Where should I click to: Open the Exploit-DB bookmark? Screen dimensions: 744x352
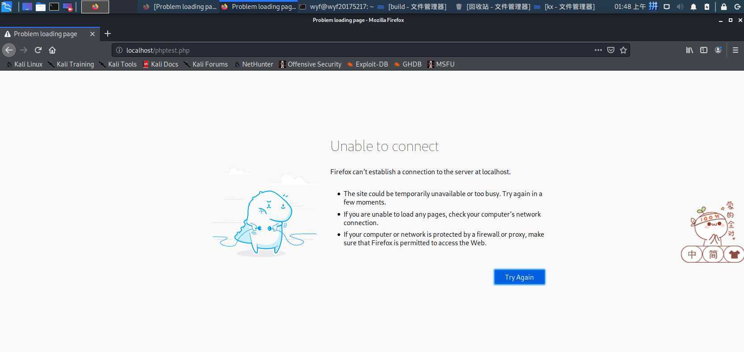click(367, 64)
